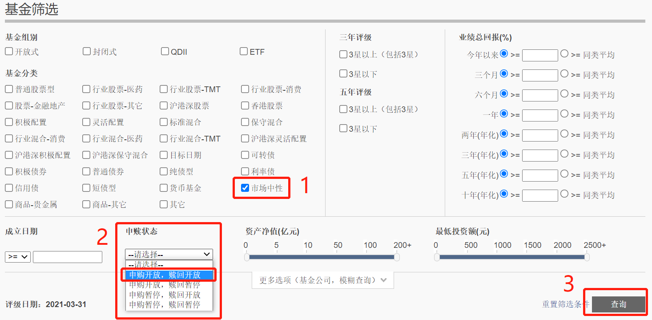Select 今年以来 同类平均 radio button
Viewport: 652px width, 320px height.
coord(564,54)
